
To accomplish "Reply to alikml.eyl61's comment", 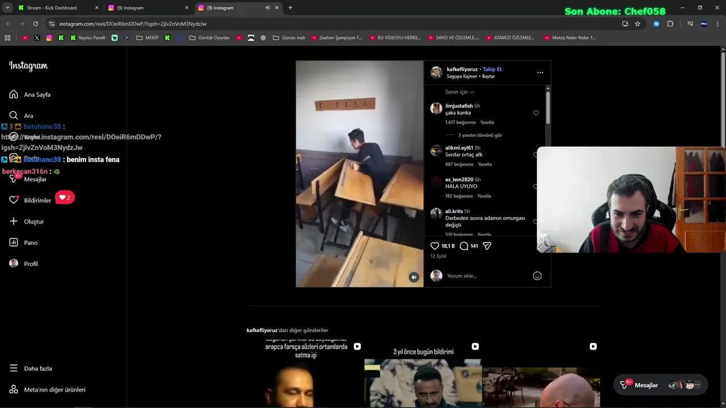I will pos(484,164).
